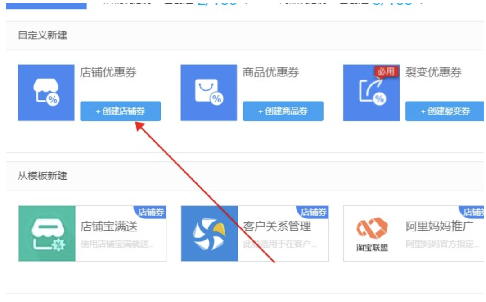486x302 pixels.
Task: Click the + 创建店铺券 button
Action: click(121, 111)
